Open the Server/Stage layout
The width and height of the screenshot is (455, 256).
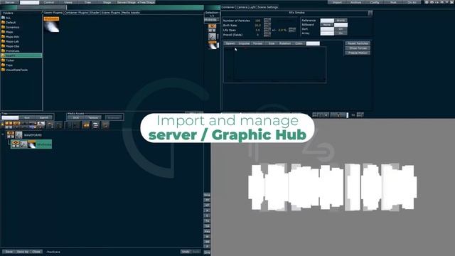(x=127, y=2)
